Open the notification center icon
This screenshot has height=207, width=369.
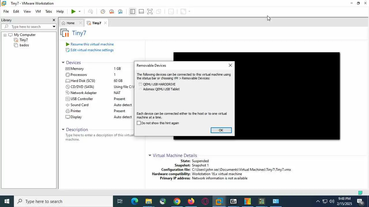click(360, 201)
